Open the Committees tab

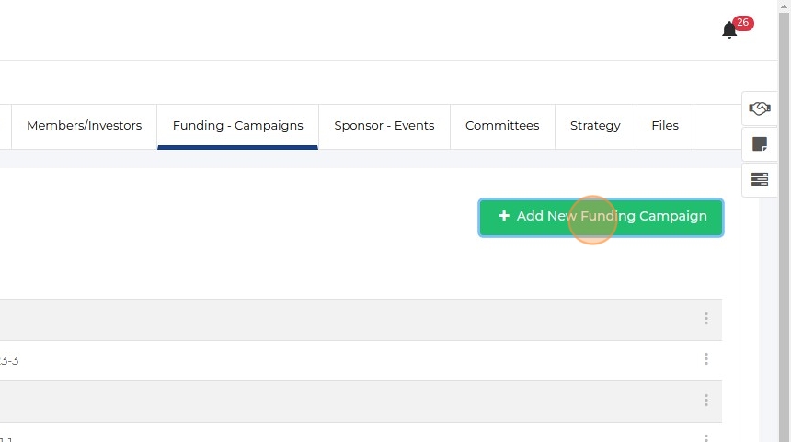point(502,126)
